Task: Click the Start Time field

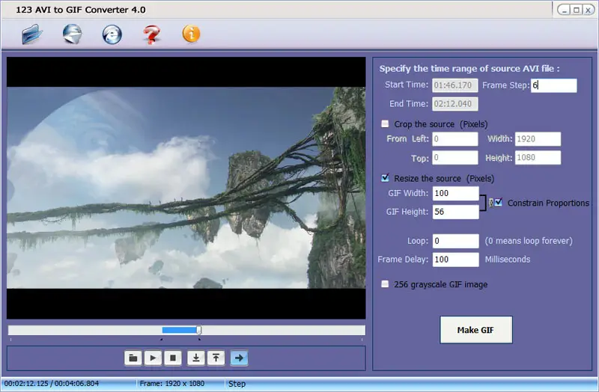Action: tap(455, 85)
